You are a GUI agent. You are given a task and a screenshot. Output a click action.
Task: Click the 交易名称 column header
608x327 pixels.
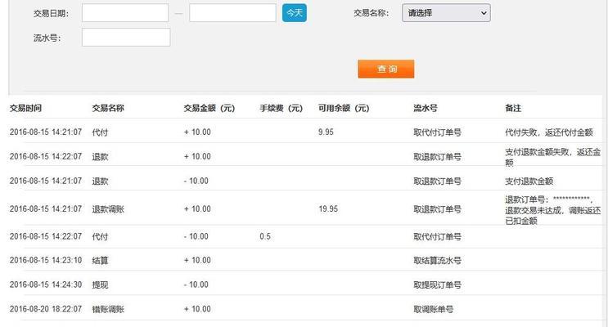[x=108, y=108]
